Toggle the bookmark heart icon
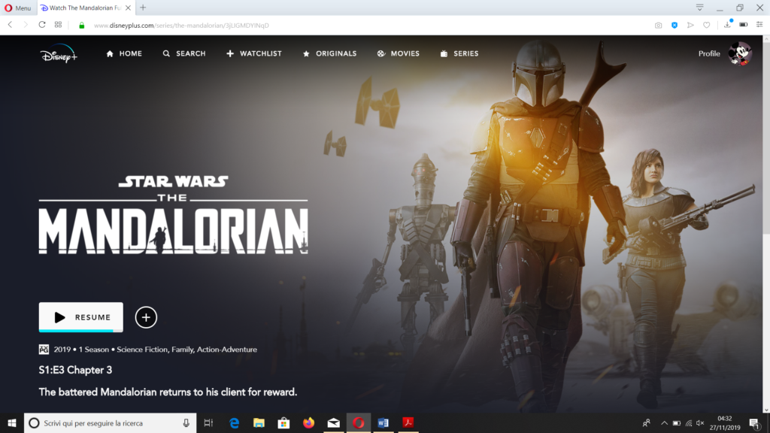The image size is (770, 433). (706, 25)
